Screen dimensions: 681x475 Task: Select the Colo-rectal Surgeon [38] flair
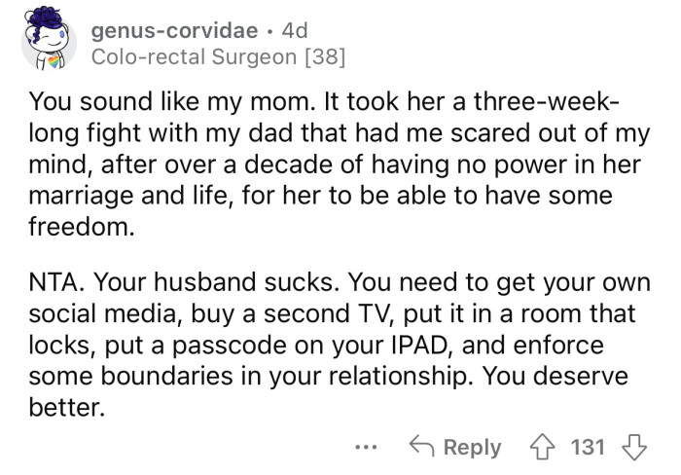click(217, 57)
